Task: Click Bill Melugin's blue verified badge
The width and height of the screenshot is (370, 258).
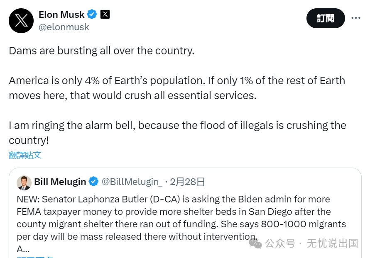Action: (x=94, y=182)
